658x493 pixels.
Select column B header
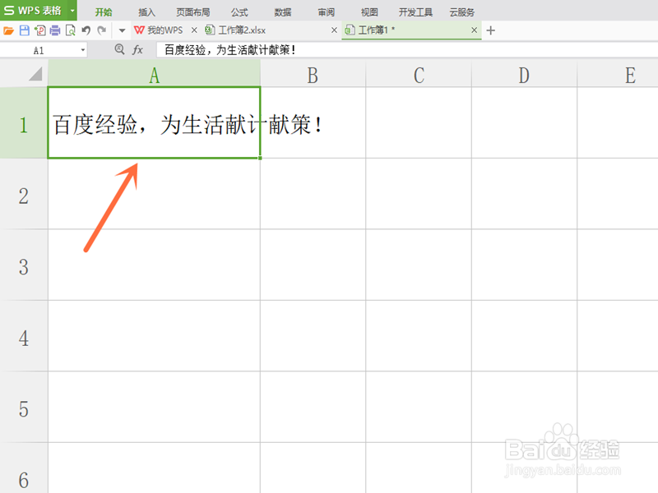coord(313,74)
